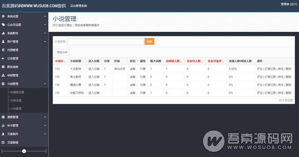Sort table by 总阅读人数 column header
The height and width of the screenshot is (157, 299).
173,61
